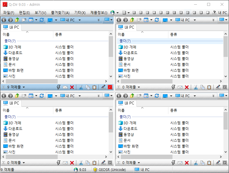
Task: Click red X delete in top-left pane
Action: [x=72, y=87]
